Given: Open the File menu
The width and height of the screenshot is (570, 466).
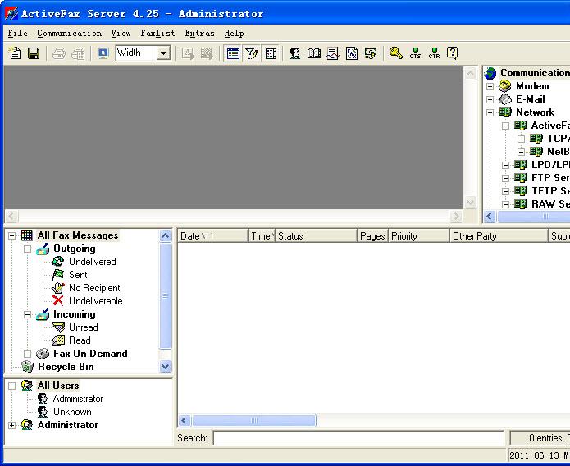Looking at the screenshot, I should pyautogui.click(x=18, y=33).
